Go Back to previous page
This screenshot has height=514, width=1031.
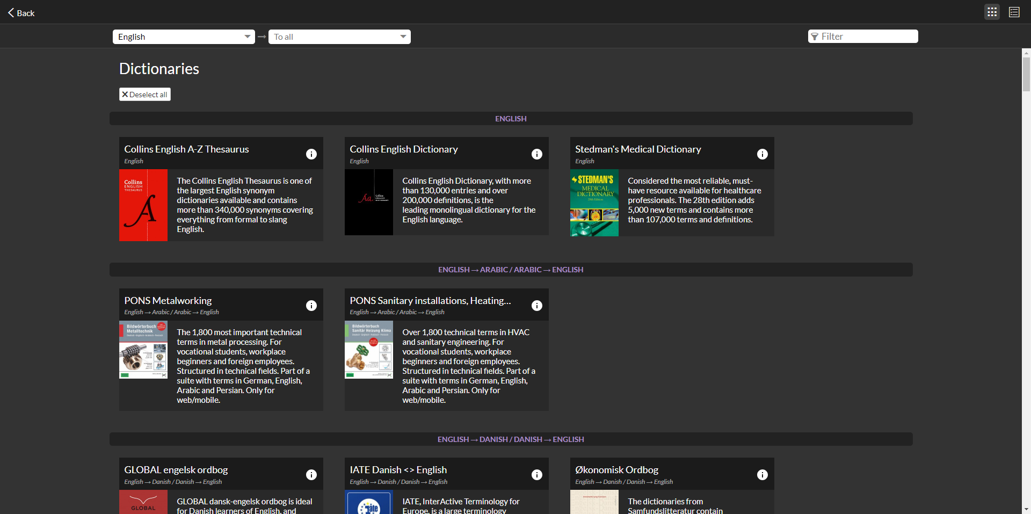pos(21,13)
